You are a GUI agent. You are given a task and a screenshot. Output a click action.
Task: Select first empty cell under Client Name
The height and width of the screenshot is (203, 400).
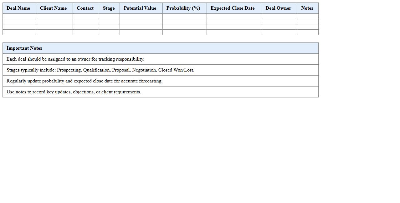click(54, 16)
